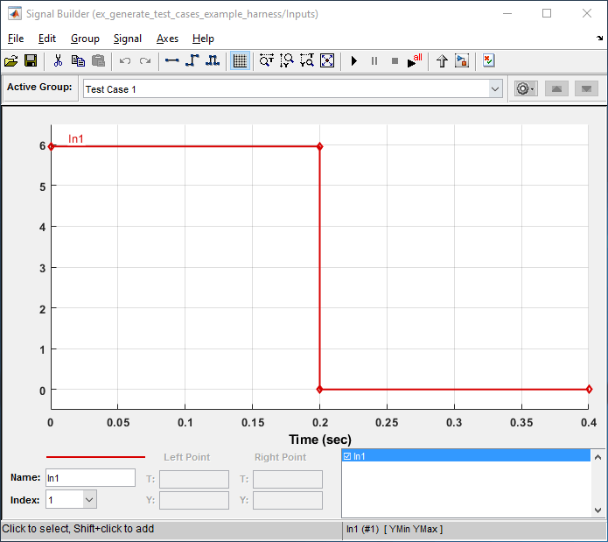Click the Redo arrow icon

pyautogui.click(x=145, y=61)
